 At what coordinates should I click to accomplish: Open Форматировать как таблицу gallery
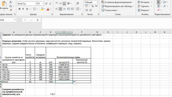pyautogui.click(x=117, y=6)
